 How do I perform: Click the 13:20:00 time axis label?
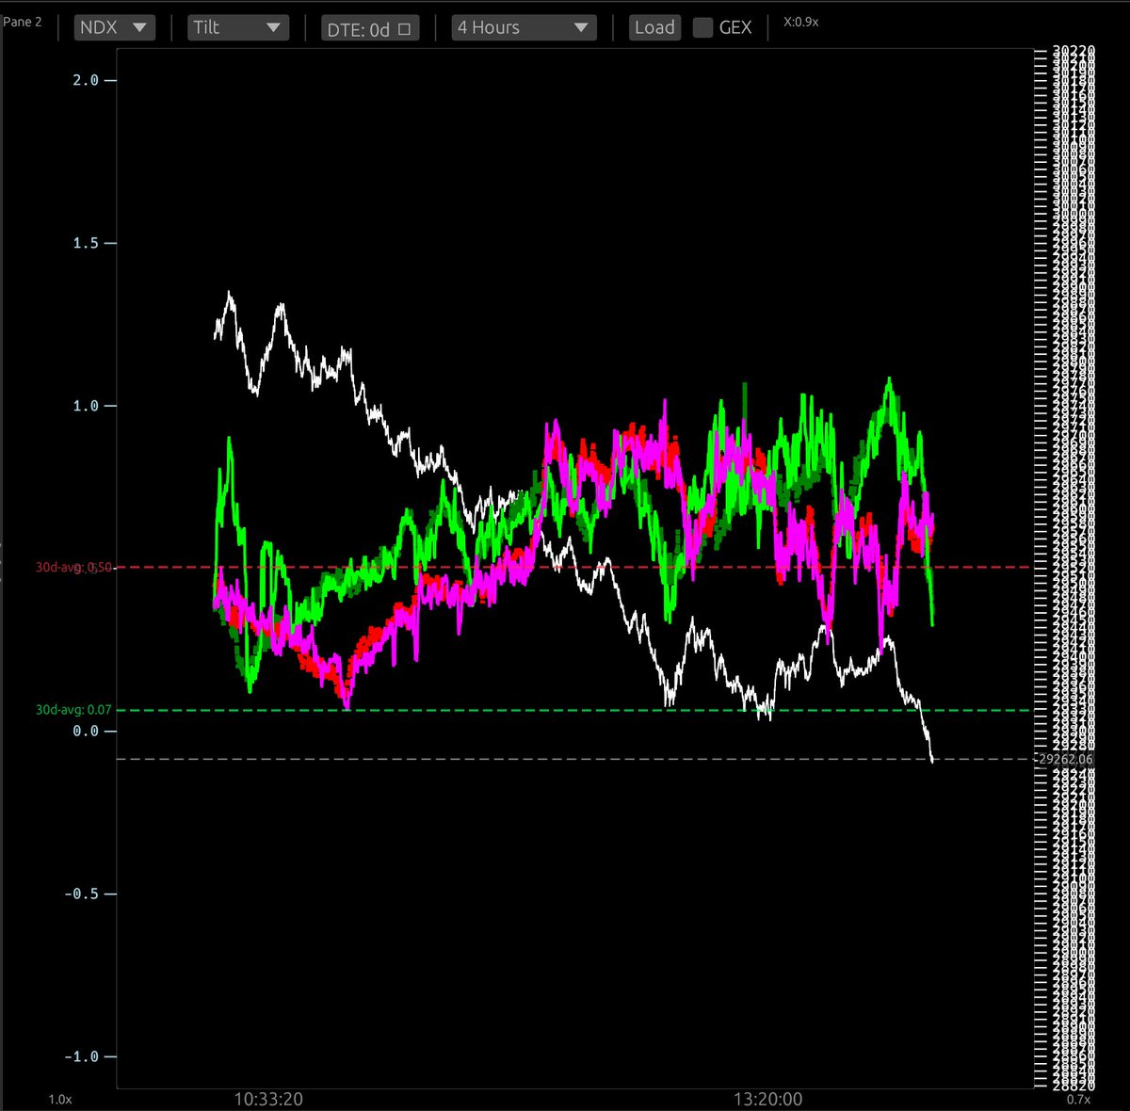[x=768, y=1099]
